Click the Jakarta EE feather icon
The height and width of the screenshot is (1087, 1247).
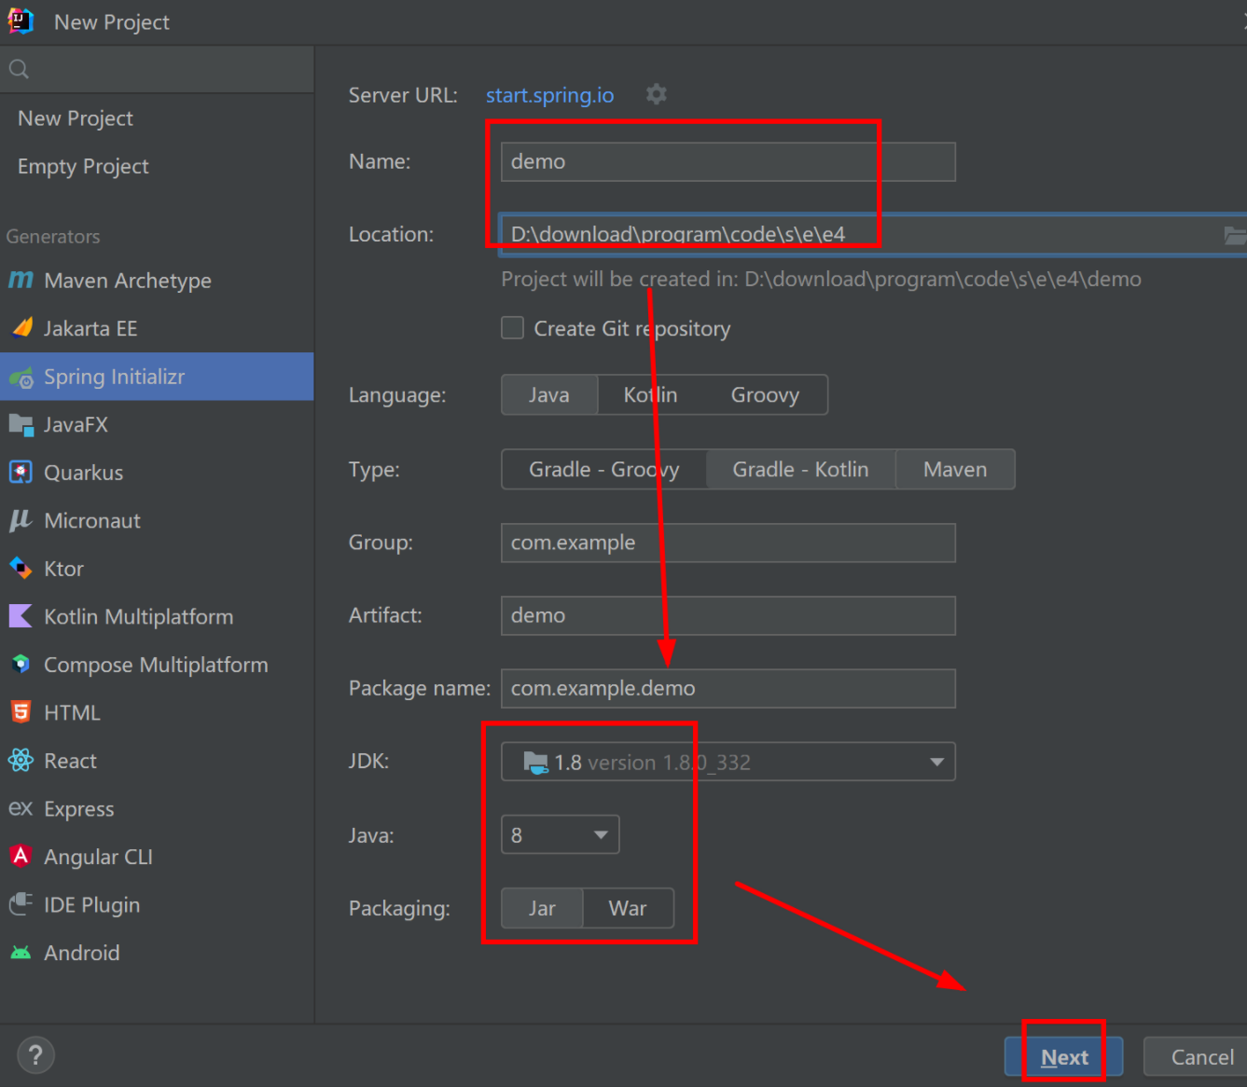coord(22,327)
